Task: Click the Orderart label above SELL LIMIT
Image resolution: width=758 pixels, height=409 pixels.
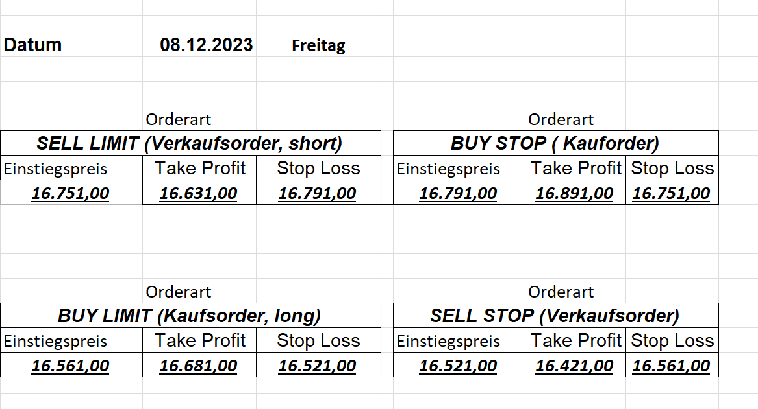Action: click(179, 119)
